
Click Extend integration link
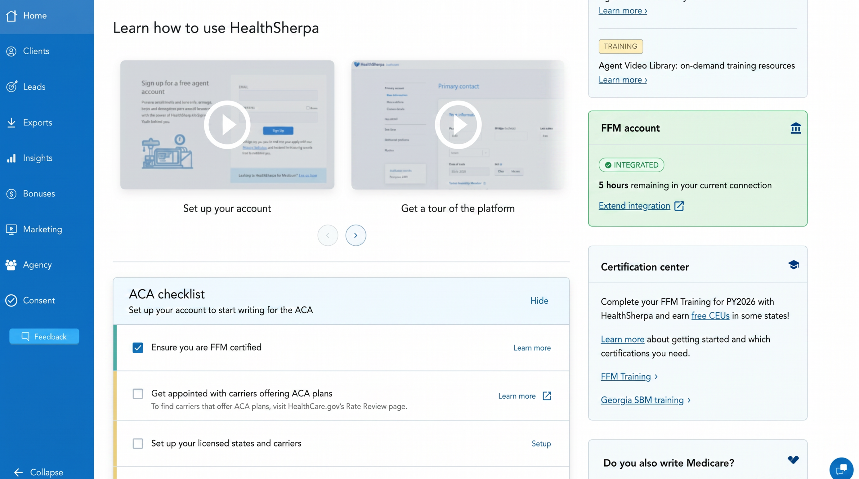634,206
